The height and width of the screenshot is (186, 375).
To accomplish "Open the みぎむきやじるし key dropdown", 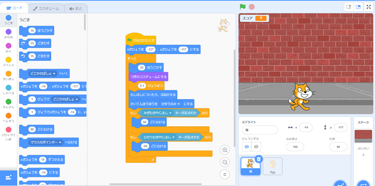I will [158, 113].
